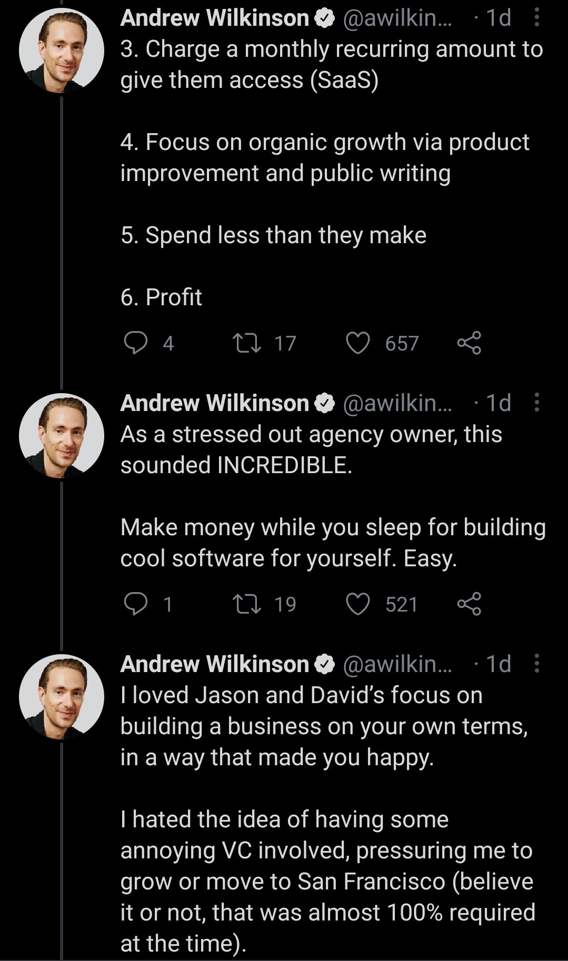
Task: Retweet the tweet with 19 retweets
Action: coord(247,604)
